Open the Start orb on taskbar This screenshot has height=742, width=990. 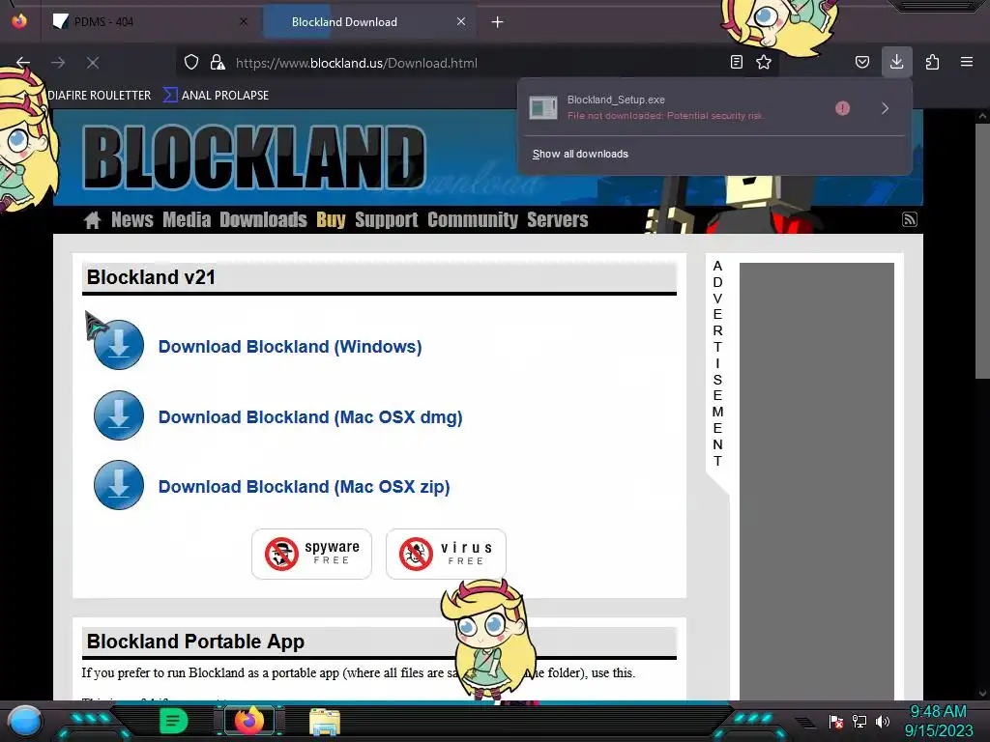pos(25,721)
